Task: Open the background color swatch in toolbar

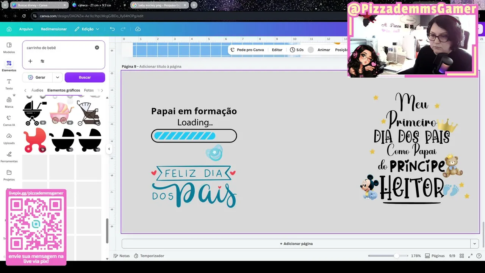Action: click(x=311, y=50)
